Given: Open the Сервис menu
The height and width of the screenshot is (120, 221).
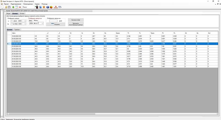Looking at the screenshot, I should (x=37, y=4).
